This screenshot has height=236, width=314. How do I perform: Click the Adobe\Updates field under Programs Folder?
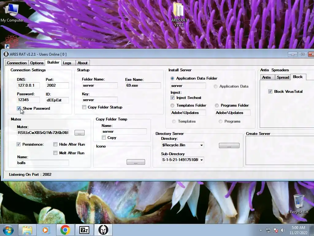(x=233, y=113)
